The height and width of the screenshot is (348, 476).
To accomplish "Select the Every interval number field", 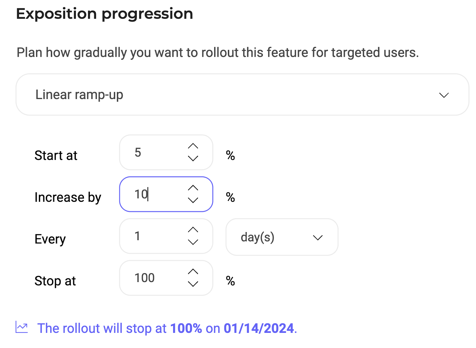I will 155,236.
